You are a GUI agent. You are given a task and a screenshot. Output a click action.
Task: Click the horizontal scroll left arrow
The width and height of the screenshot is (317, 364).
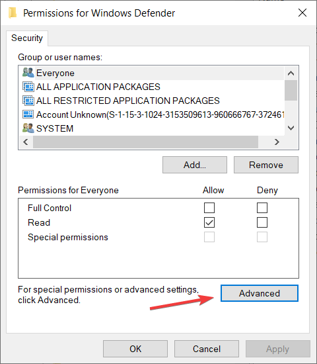[x=26, y=142]
